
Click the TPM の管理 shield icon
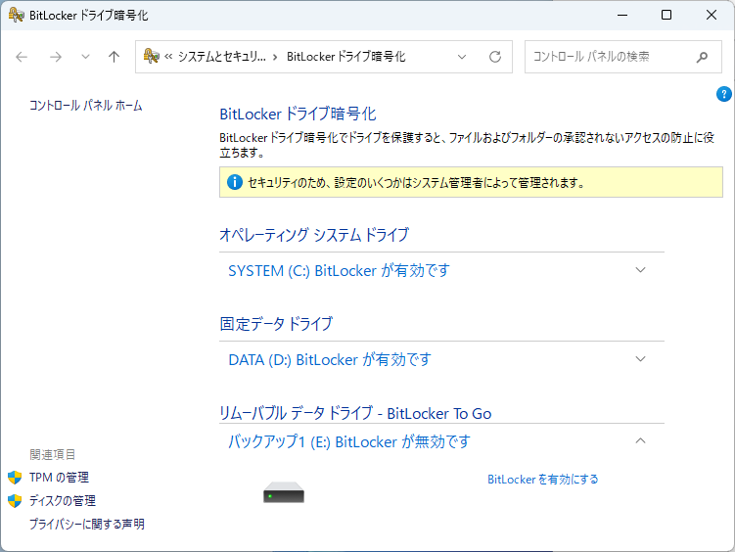pyautogui.click(x=15, y=478)
